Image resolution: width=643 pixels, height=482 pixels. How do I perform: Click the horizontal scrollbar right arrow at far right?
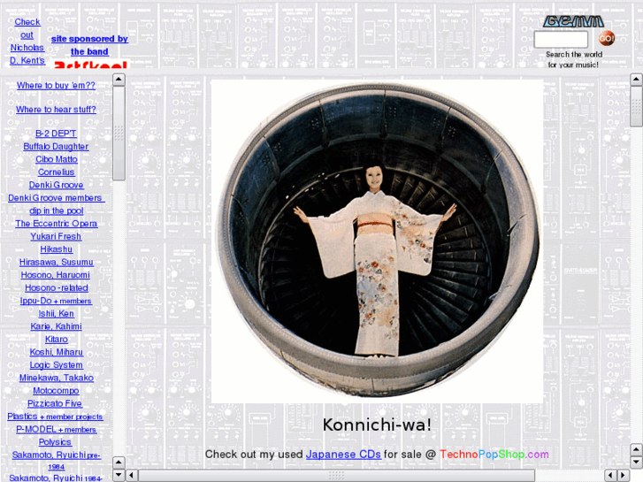(x=623, y=476)
